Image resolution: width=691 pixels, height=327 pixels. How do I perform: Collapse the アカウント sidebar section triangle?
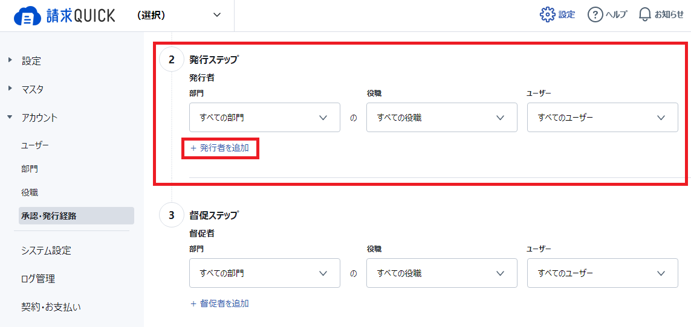pos(10,118)
